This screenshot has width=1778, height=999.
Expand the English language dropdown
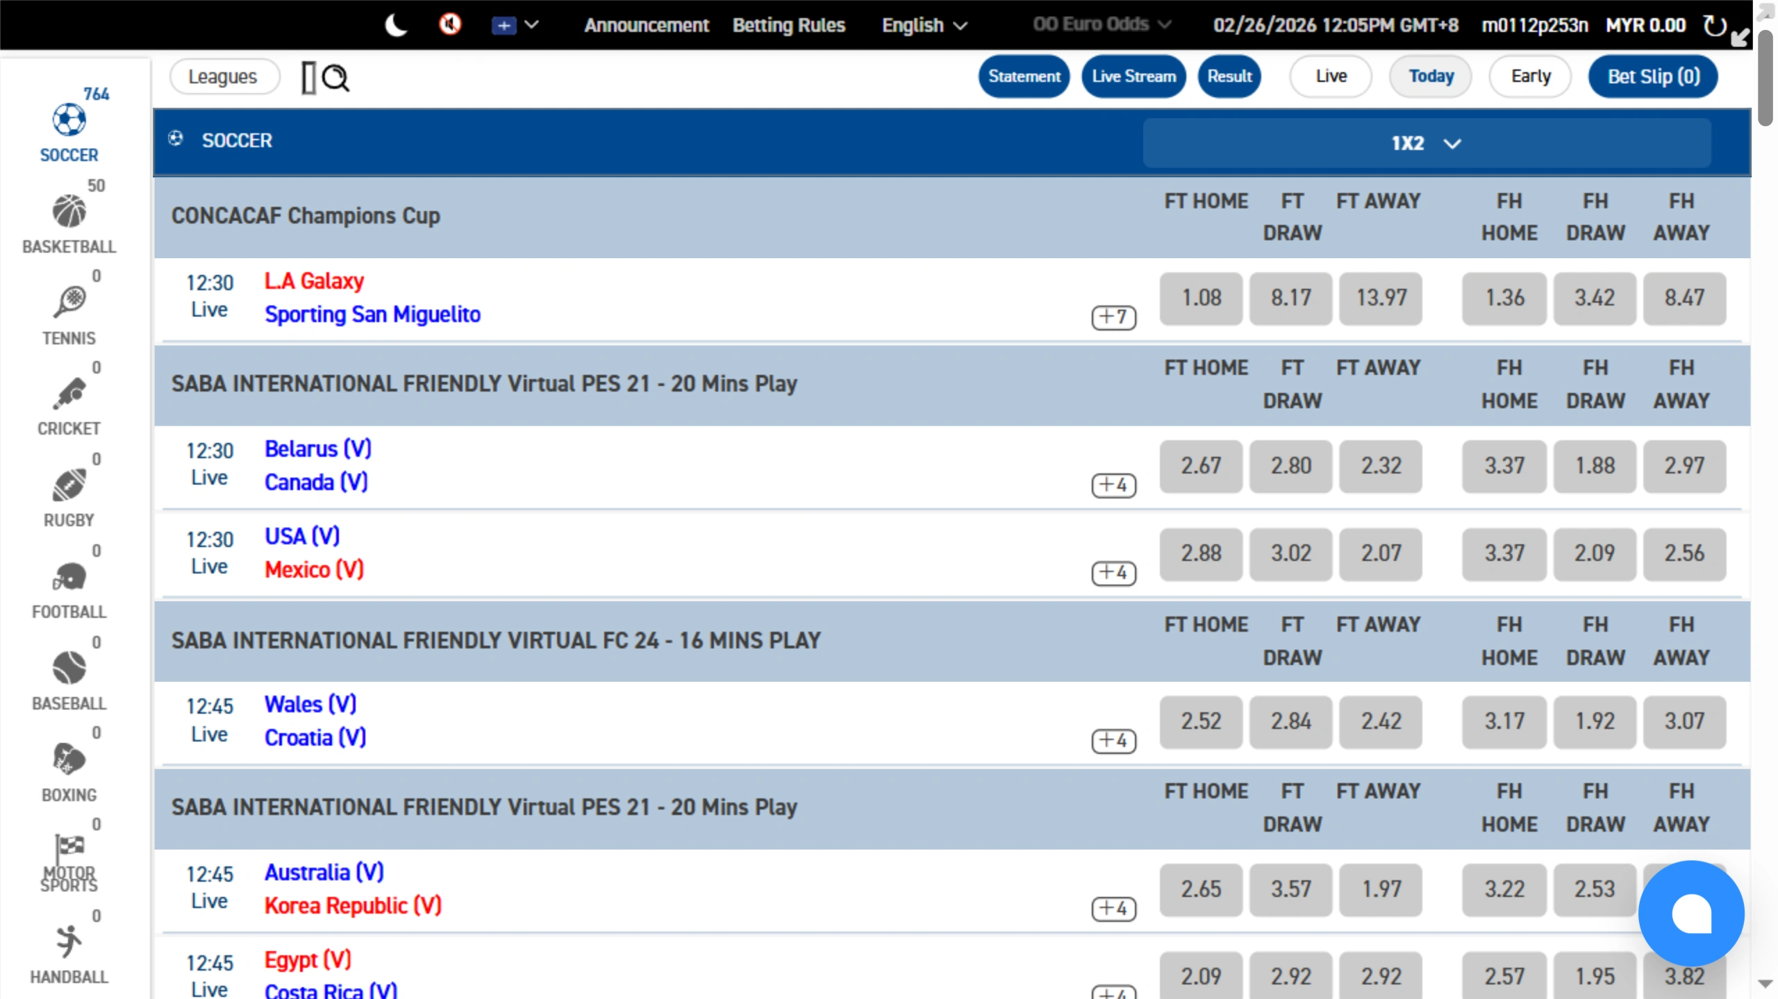tap(924, 26)
